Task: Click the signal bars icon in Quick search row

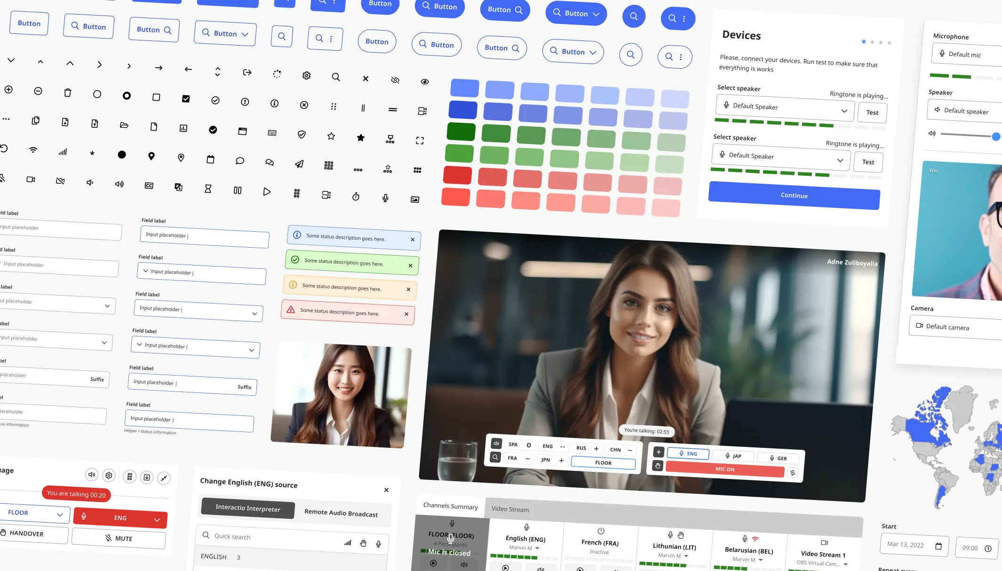Action: click(348, 543)
